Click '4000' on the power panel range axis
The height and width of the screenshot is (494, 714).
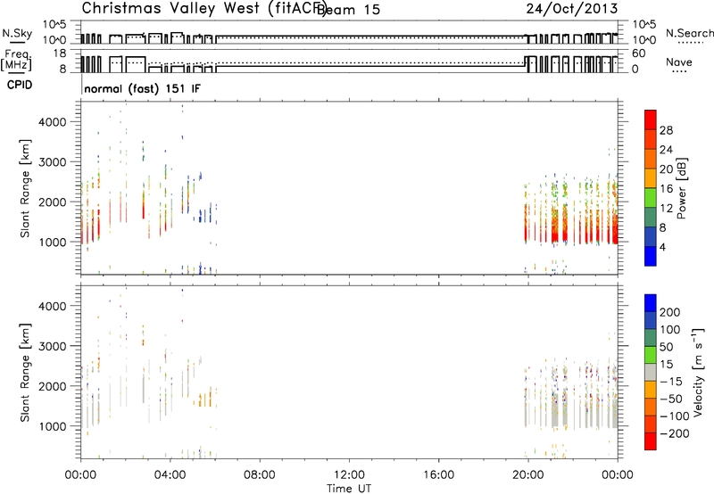(53, 122)
